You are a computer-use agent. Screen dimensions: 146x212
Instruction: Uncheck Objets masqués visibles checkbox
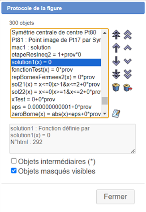[x=14, y=171]
